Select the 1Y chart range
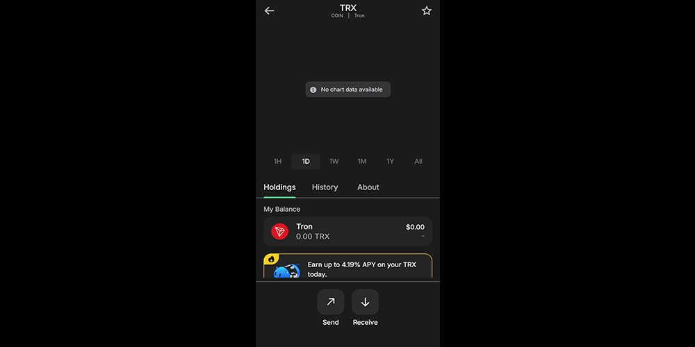 pyautogui.click(x=390, y=161)
